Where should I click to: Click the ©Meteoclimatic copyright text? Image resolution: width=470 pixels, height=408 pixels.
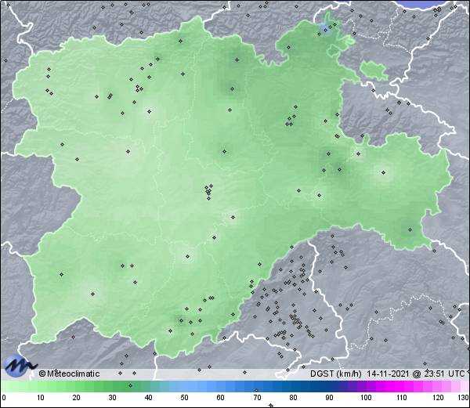coord(69,374)
